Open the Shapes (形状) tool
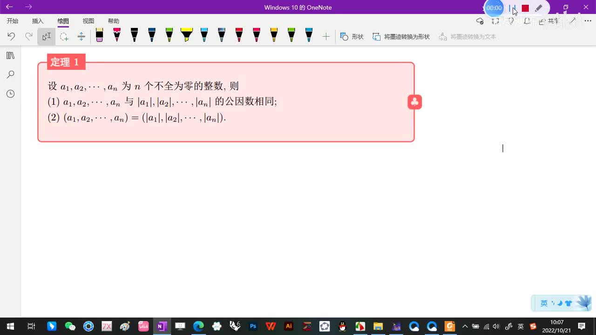This screenshot has height=335, width=596. [x=352, y=36]
